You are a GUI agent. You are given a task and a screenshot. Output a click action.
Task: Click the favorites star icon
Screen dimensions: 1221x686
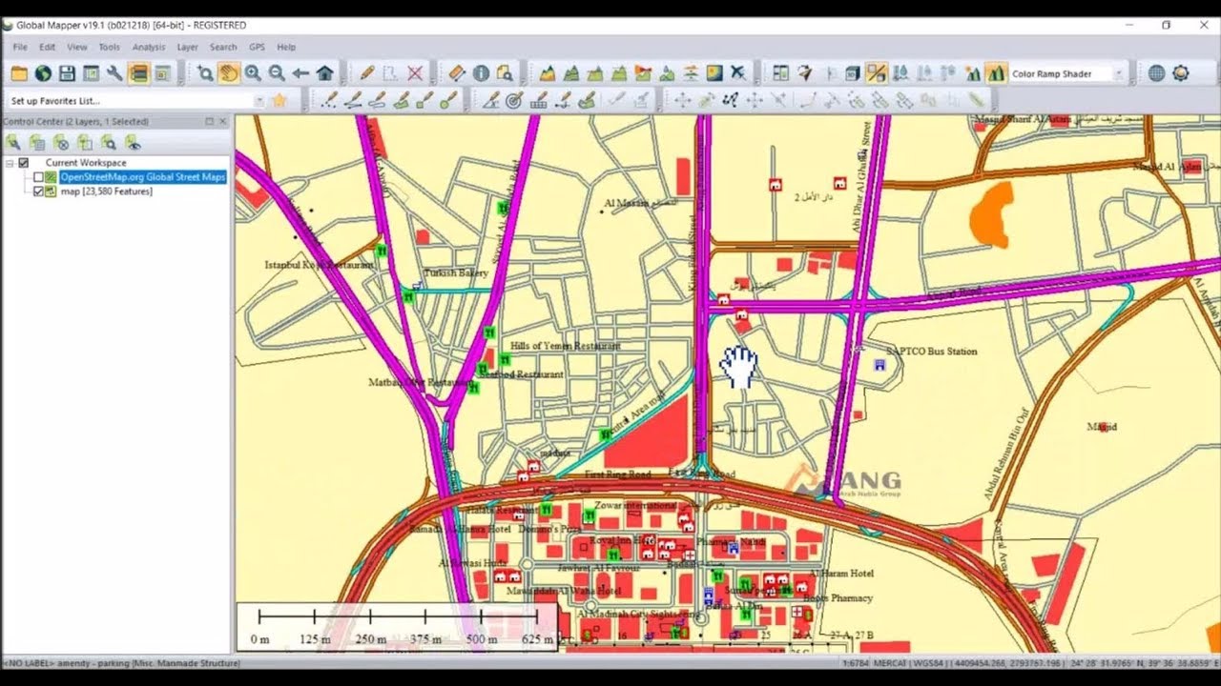[x=279, y=100]
